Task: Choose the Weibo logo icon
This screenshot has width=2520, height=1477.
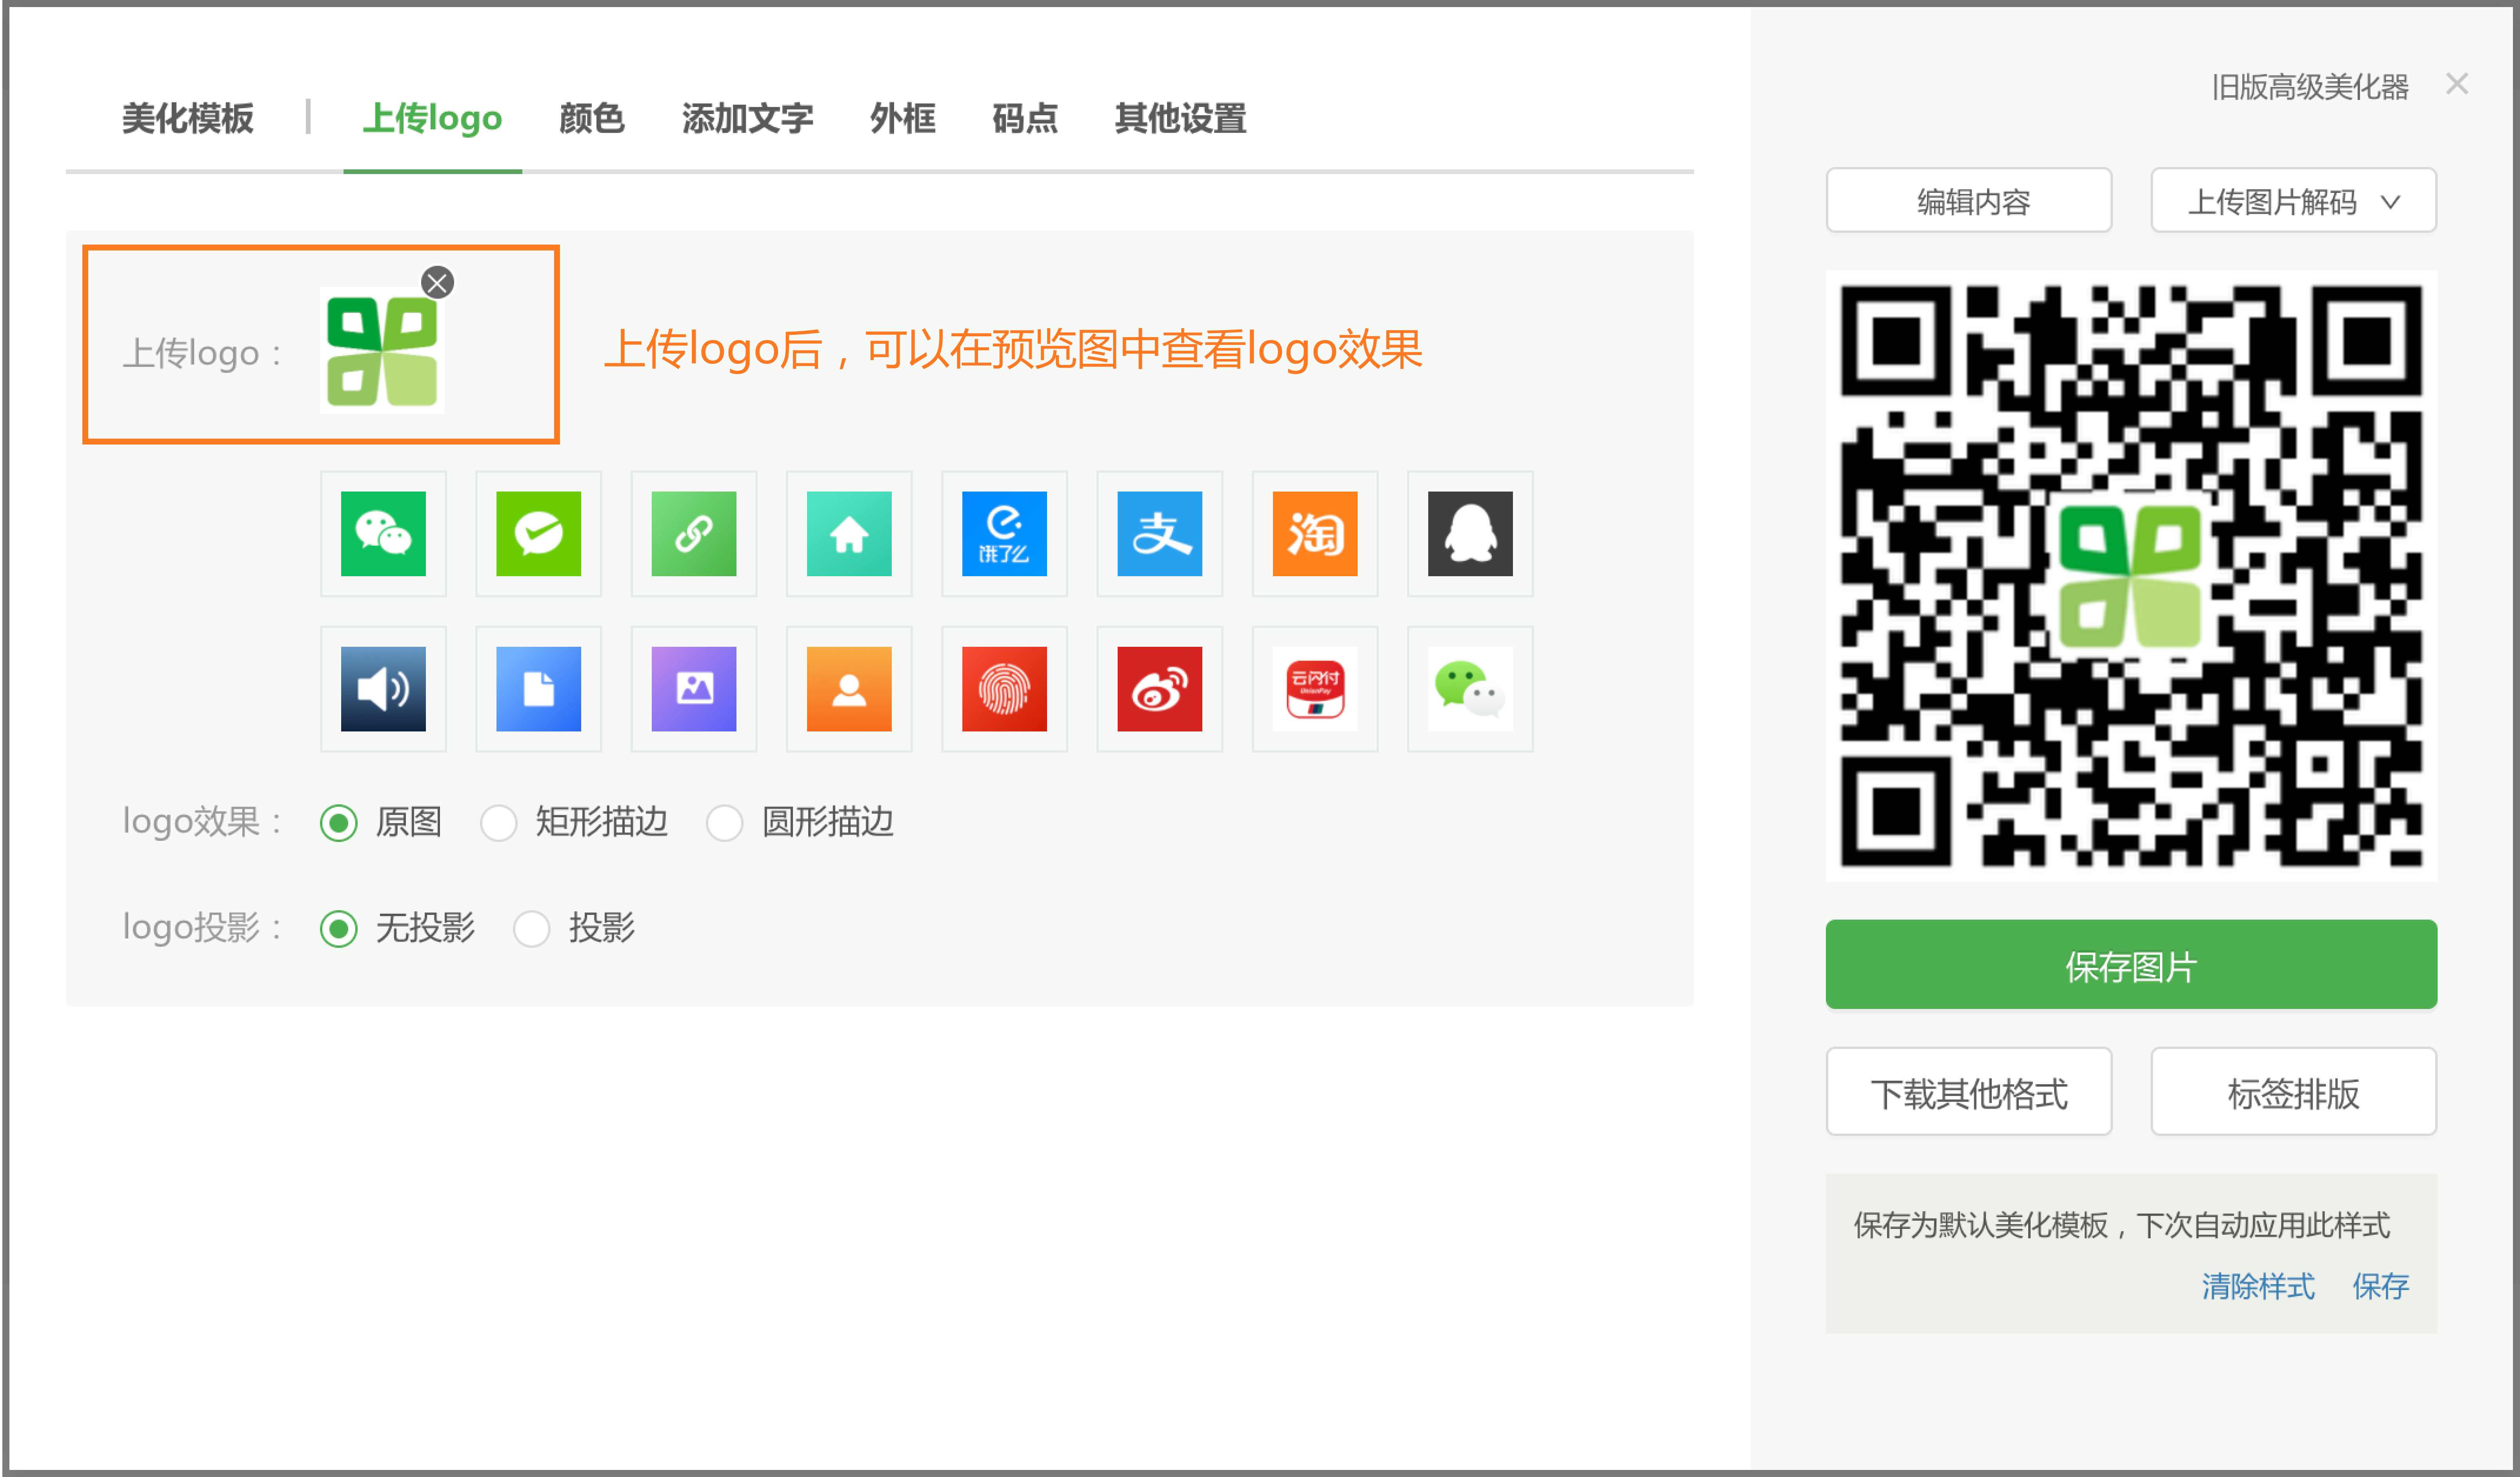Action: point(1160,689)
